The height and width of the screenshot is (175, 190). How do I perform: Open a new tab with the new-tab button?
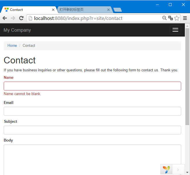(118, 10)
